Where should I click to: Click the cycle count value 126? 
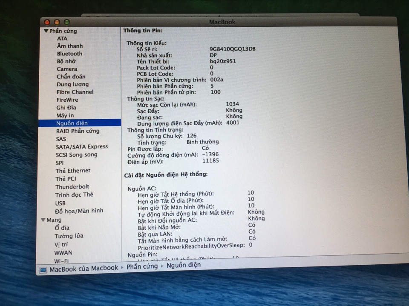pos(191,136)
